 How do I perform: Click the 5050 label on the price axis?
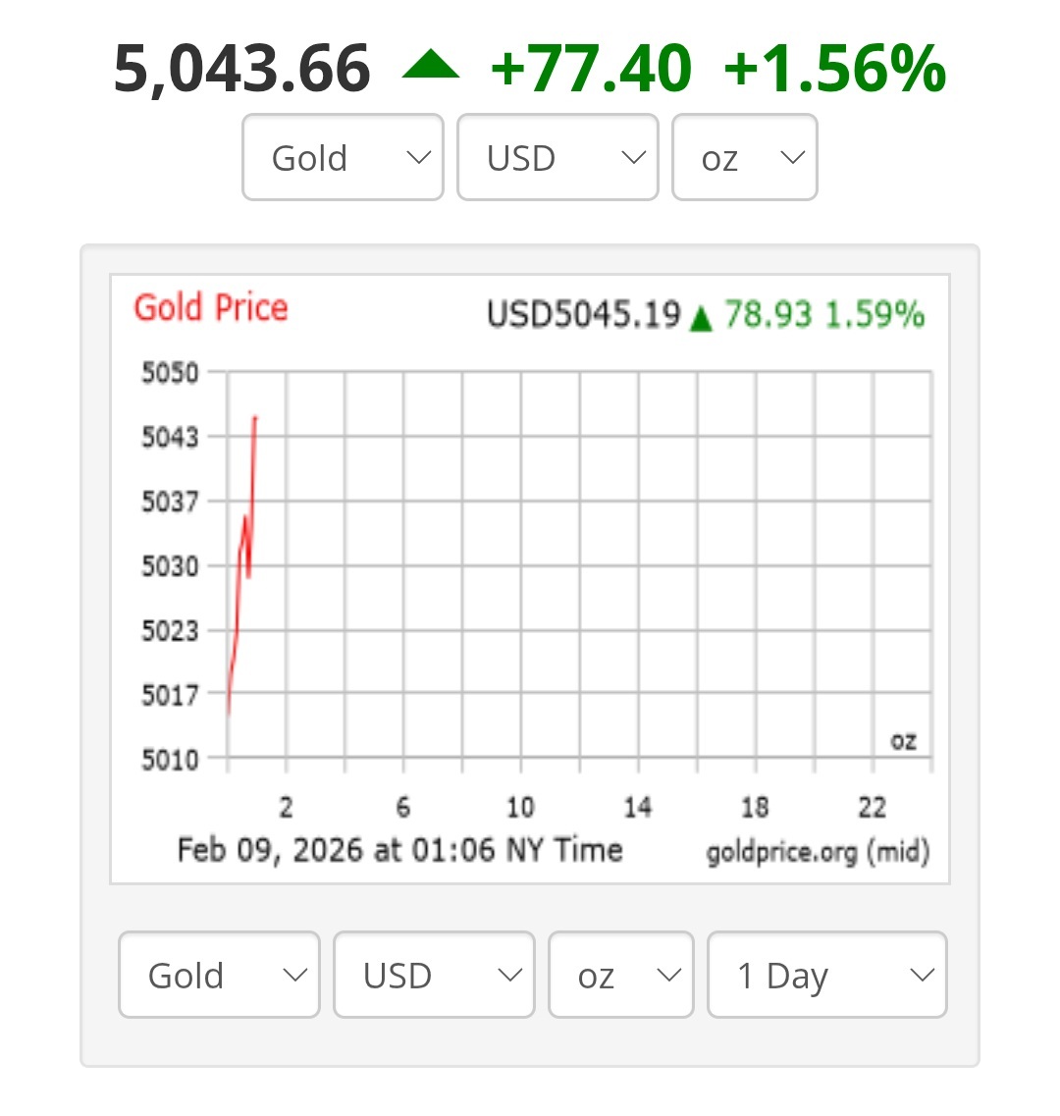pyautogui.click(x=170, y=373)
